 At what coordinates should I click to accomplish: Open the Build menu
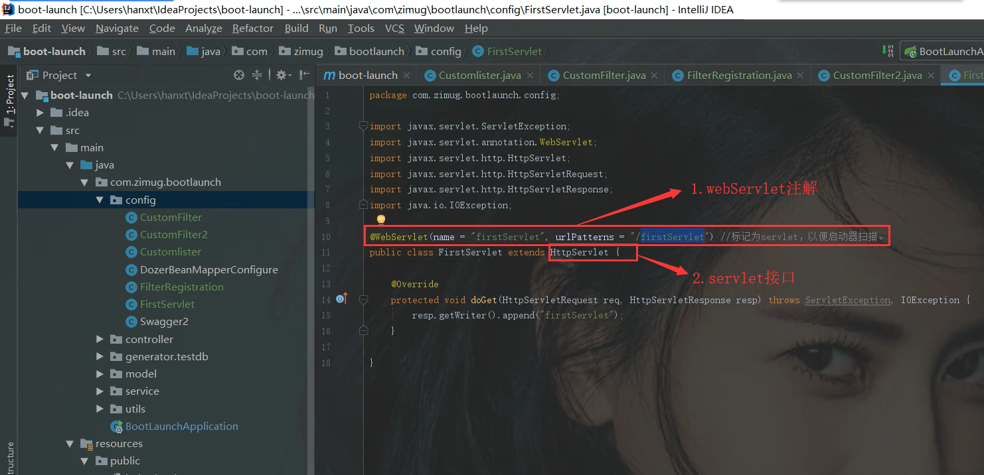[x=296, y=29]
